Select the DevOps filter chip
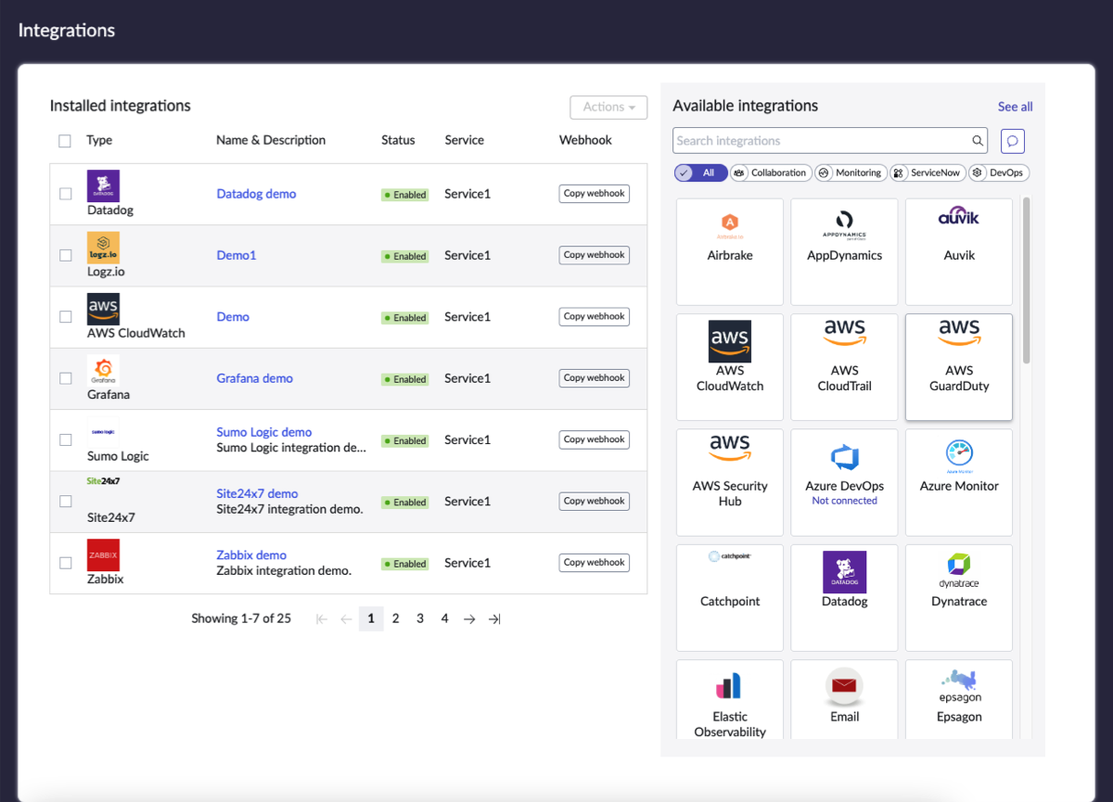The height and width of the screenshot is (802, 1113). click(999, 172)
